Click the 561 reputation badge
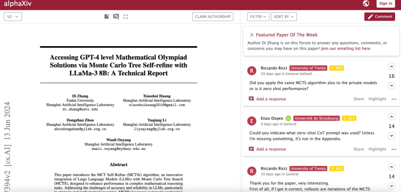Viewport: 401px width, 192px height. point(349,118)
